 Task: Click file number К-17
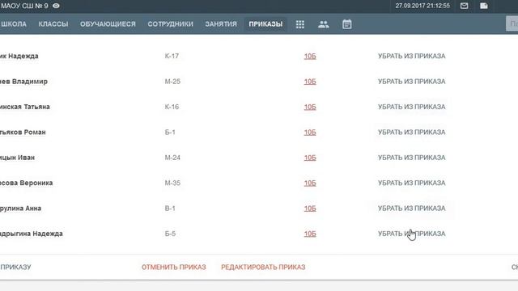tap(172, 56)
